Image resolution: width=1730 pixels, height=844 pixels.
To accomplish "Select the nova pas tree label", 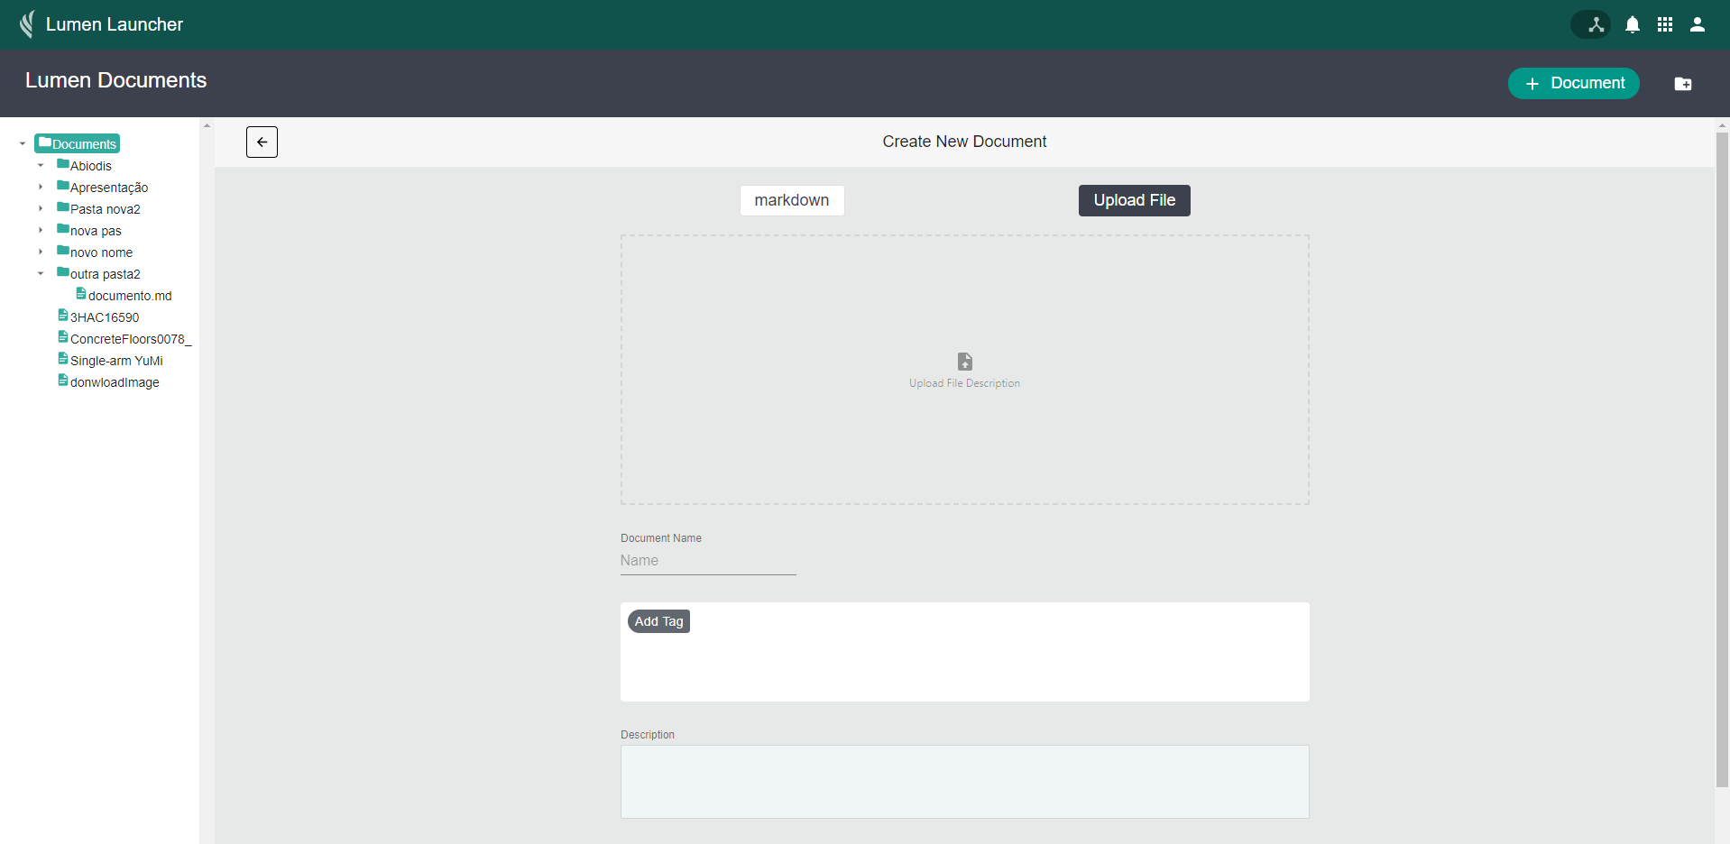I will [x=96, y=231].
